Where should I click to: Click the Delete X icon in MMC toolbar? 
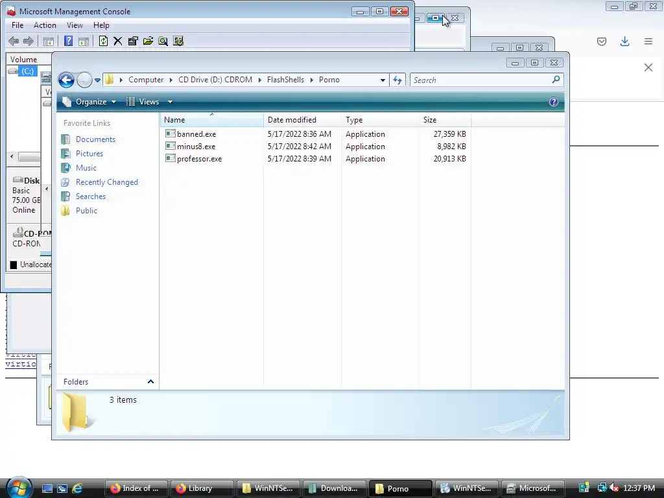(x=118, y=41)
